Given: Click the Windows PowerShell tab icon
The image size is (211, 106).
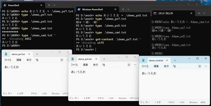Looking at the screenshot, I should coord(79,9).
